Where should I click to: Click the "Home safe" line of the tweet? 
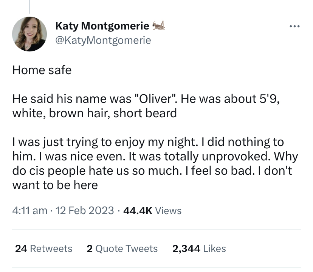42,70
